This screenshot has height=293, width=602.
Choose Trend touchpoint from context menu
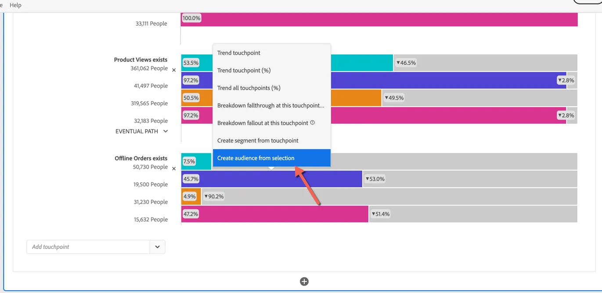(272, 53)
